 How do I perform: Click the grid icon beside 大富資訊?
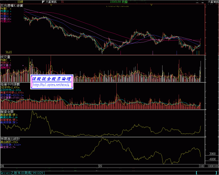pos(43,2)
